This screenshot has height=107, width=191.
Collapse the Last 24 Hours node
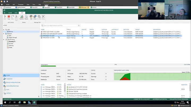4,39
